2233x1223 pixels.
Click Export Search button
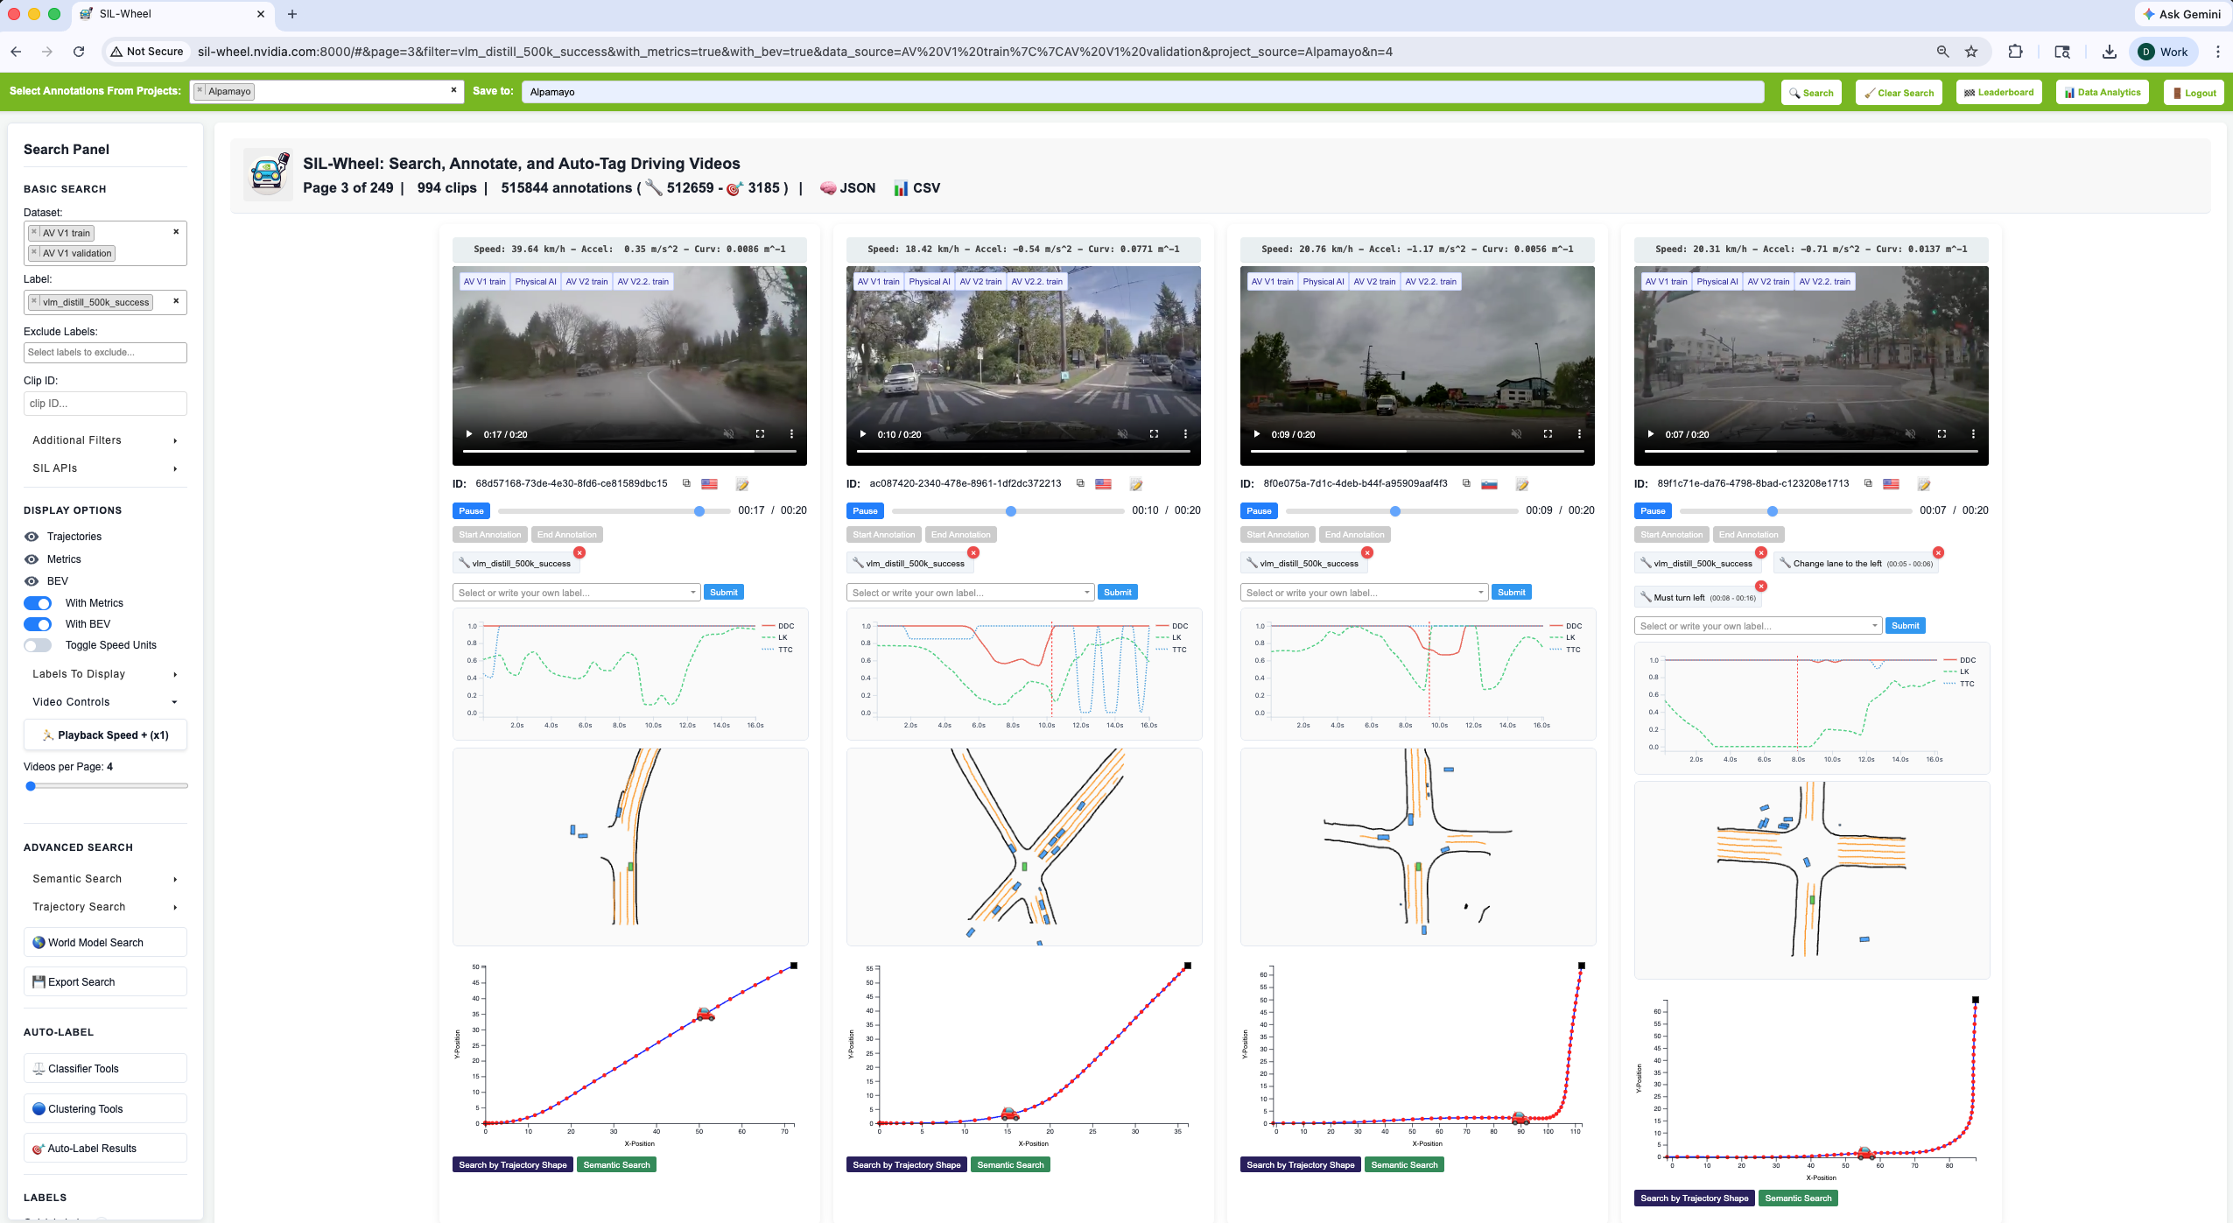pos(105,982)
